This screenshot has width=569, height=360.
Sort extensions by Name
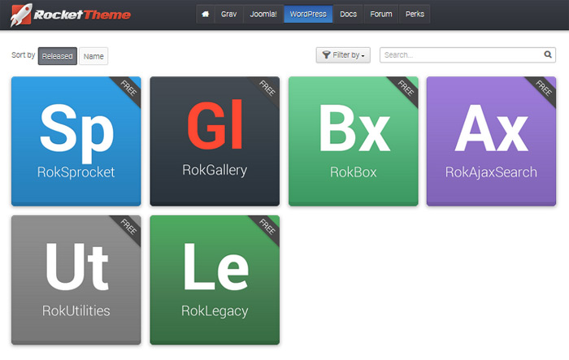93,56
